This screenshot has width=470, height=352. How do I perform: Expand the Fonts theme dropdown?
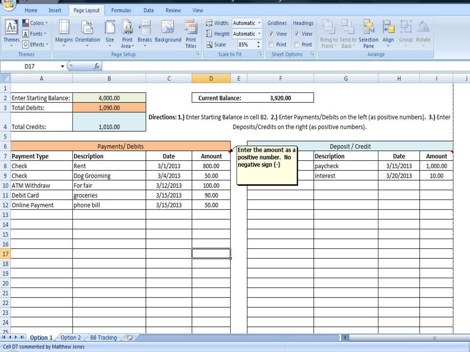point(35,33)
